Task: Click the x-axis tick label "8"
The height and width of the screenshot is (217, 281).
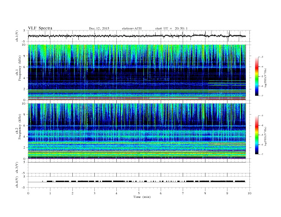Action: coord(205,193)
